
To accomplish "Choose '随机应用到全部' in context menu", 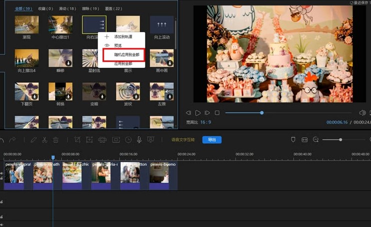I will pyautogui.click(x=123, y=55).
